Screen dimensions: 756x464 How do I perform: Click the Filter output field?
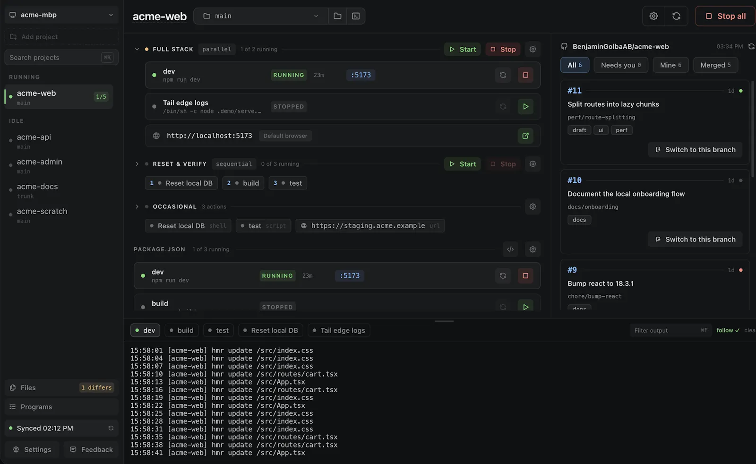(x=670, y=330)
